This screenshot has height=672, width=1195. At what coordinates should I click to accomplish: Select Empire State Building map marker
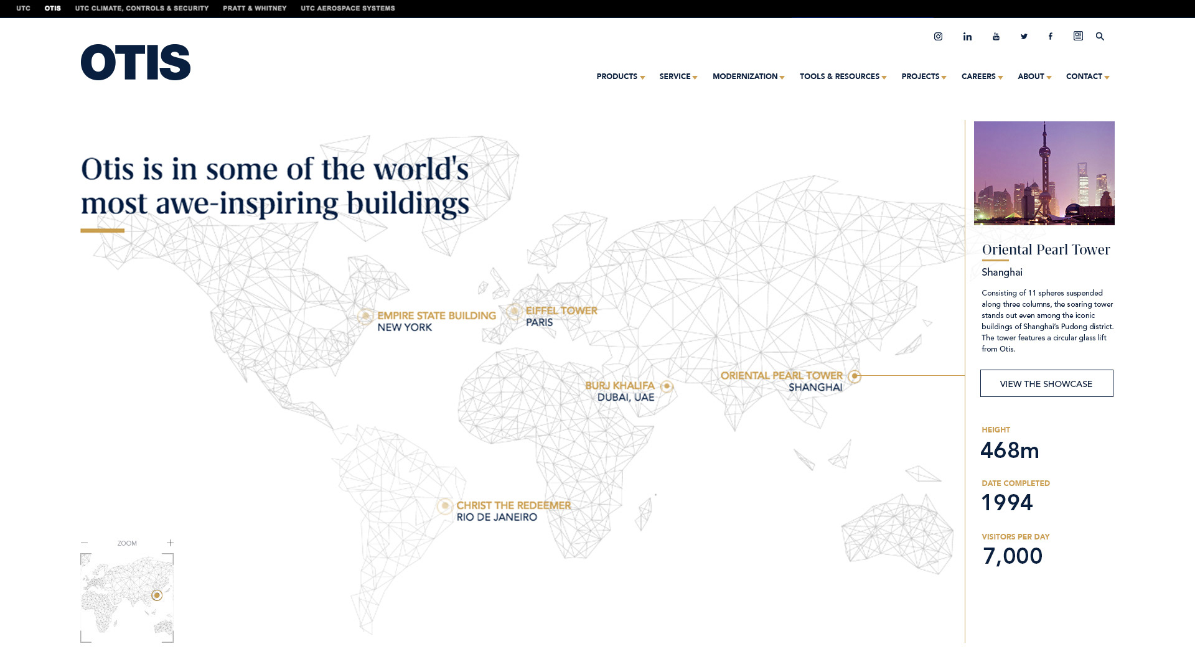coord(366,316)
